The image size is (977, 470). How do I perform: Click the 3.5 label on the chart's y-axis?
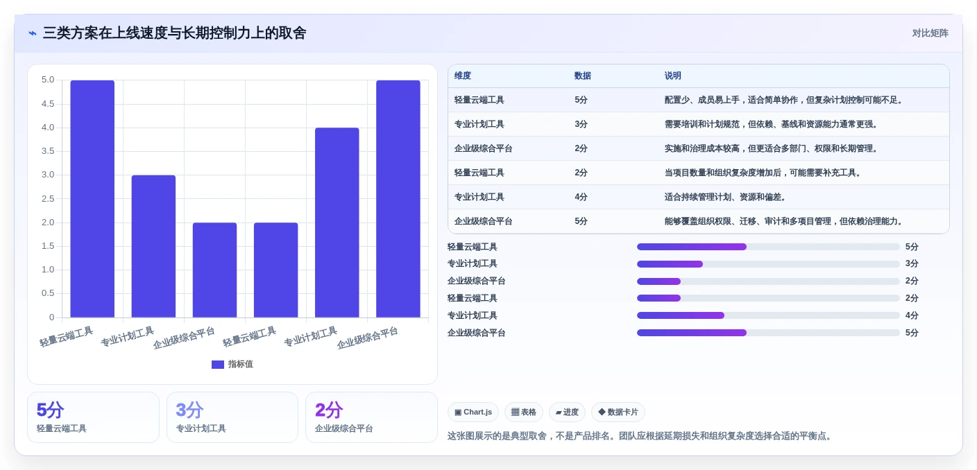(48, 151)
